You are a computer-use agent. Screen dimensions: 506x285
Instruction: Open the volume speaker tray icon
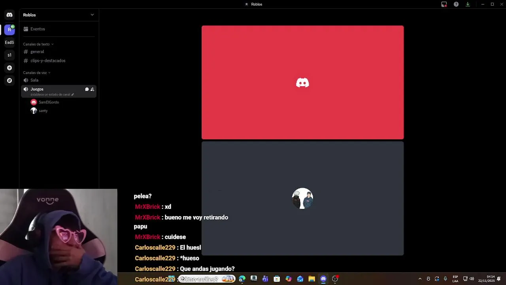click(472, 279)
